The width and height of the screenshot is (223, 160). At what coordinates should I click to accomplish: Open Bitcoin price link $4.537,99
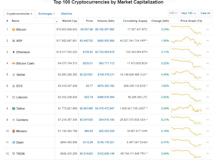tap(87, 29)
